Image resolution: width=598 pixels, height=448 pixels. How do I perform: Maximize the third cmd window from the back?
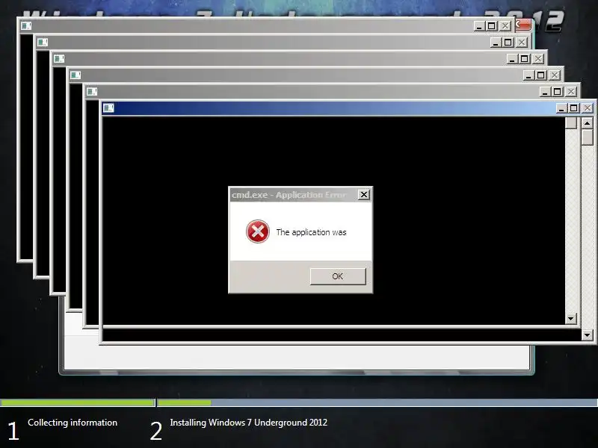click(525, 59)
